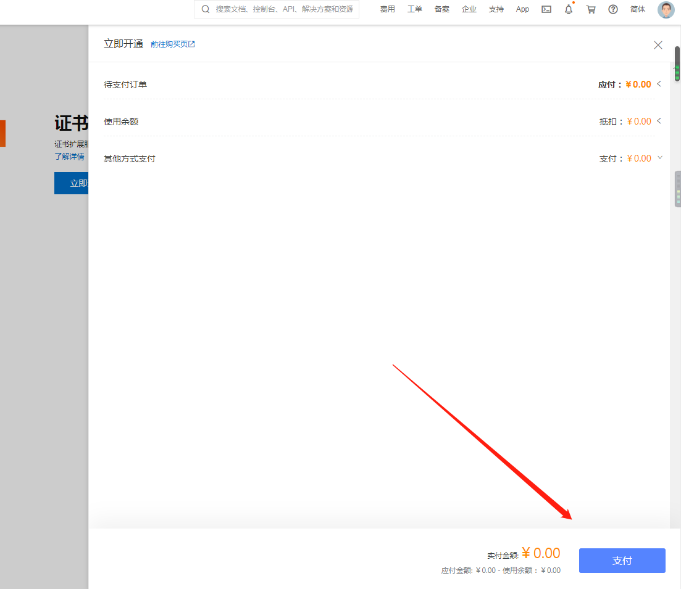Click the search magnifier icon

click(x=206, y=9)
